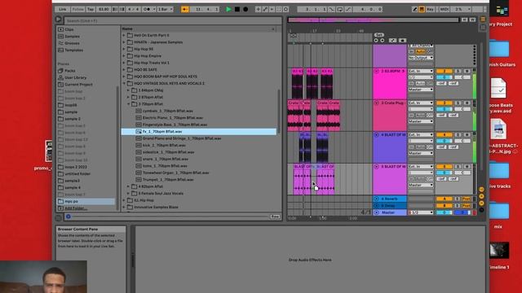Expand the 1 84bpm CMaj folder
The width and height of the screenshot is (522, 293).
coord(128,90)
